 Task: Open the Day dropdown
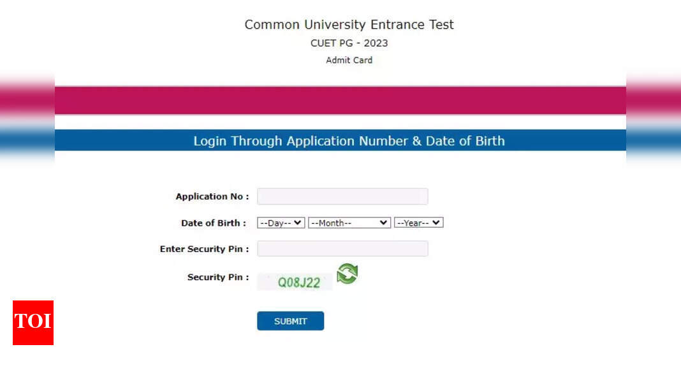coord(281,223)
